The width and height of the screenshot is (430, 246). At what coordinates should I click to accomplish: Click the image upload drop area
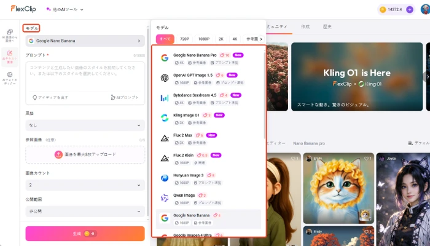pos(85,154)
